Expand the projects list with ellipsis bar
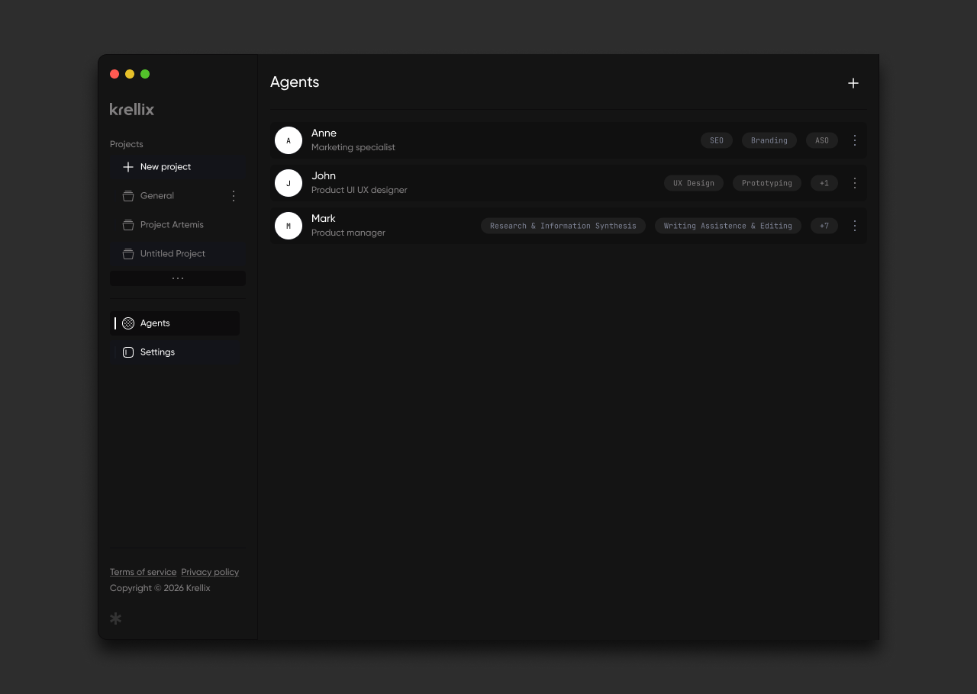 [178, 278]
